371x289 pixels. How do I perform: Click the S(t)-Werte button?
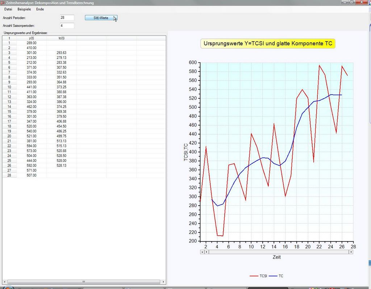tap(101, 18)
